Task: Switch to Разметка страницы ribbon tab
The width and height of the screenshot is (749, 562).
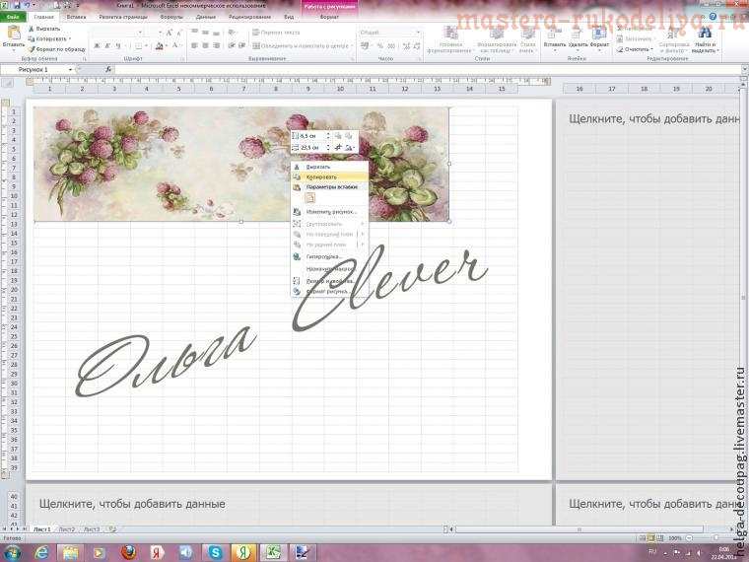Action: click(x=123, y=17)
